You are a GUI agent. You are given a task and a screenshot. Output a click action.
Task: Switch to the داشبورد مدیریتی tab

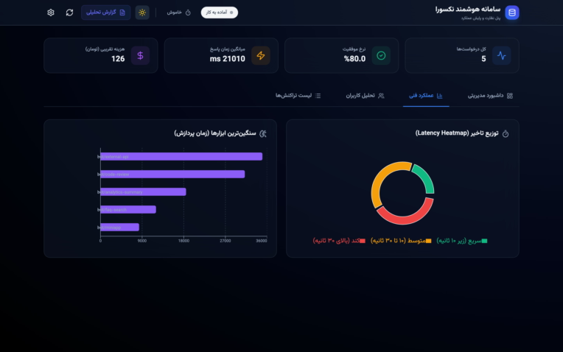pos(490,96)
